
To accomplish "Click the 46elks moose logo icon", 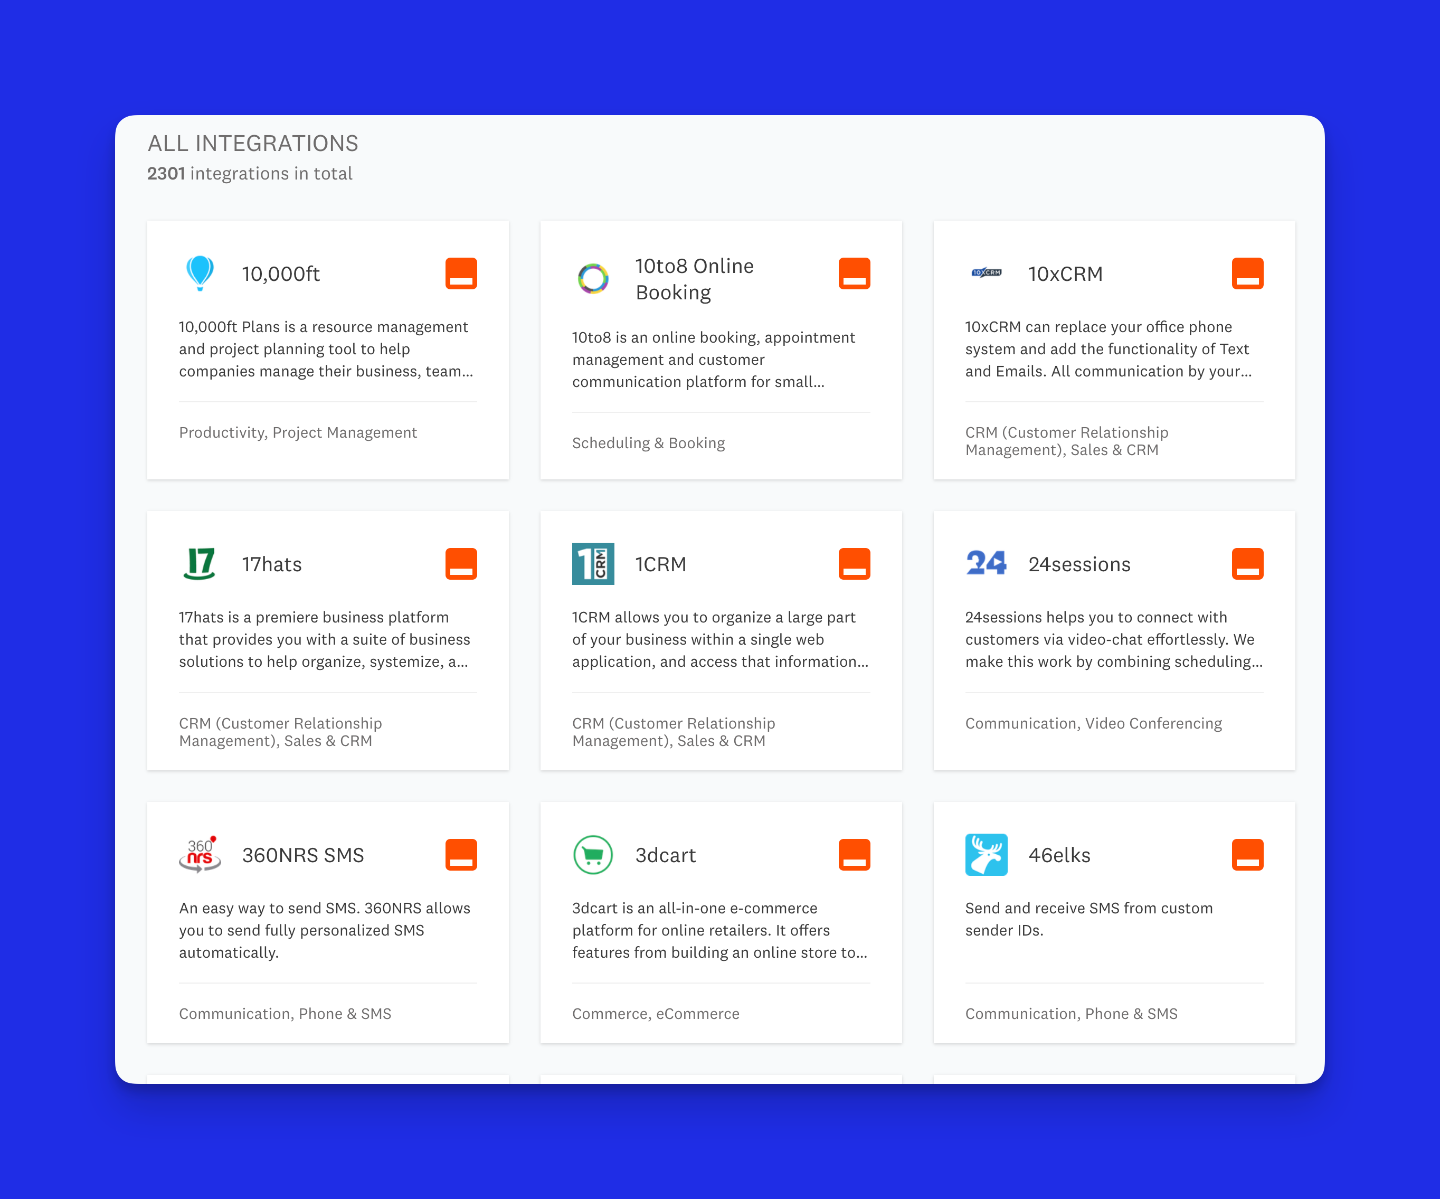I will click(986, 855).
